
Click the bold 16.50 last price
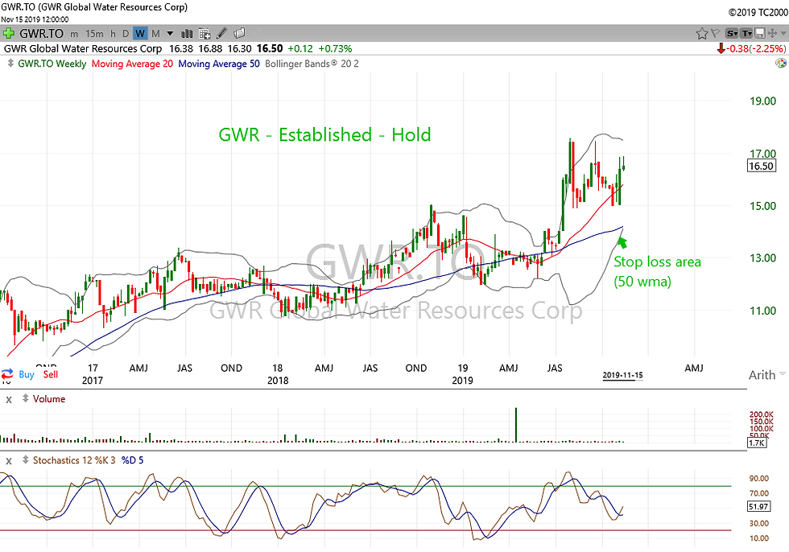pyautogui.click(x=270, y=49)
